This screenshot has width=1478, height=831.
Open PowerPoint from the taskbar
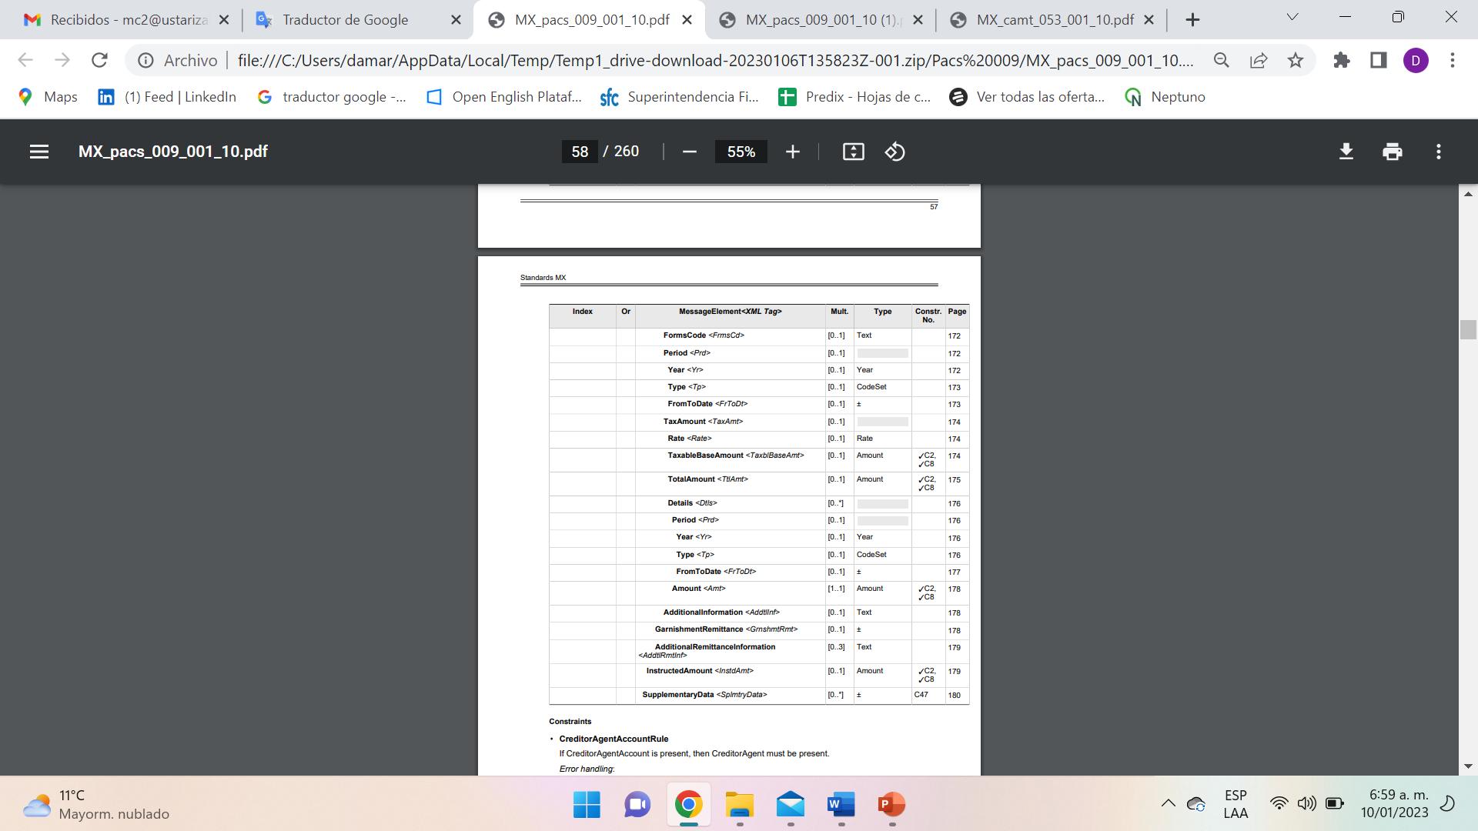[x=891, y=805]
